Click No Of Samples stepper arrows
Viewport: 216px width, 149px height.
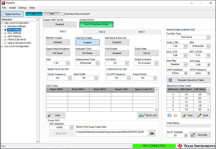click(x=186, y=136)
